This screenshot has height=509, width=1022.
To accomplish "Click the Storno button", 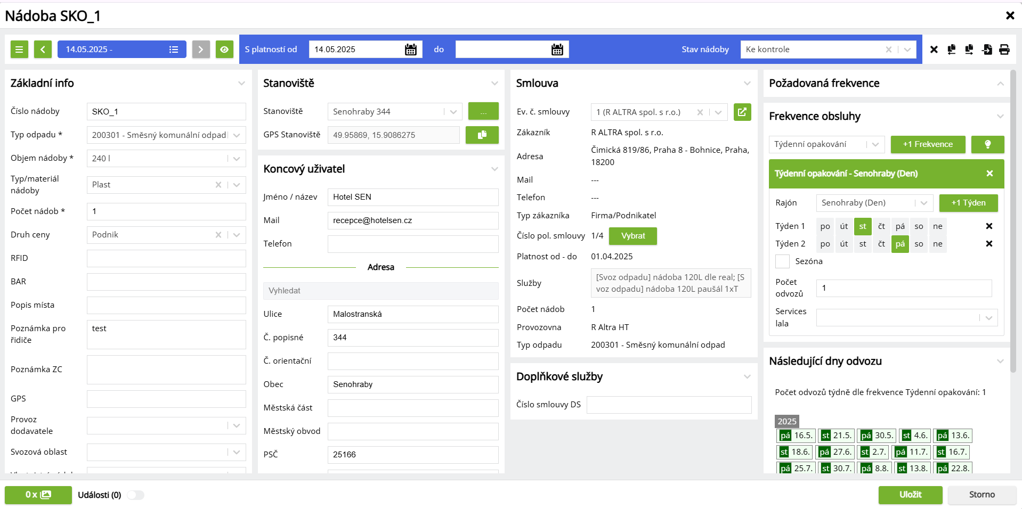I will 982,495.
